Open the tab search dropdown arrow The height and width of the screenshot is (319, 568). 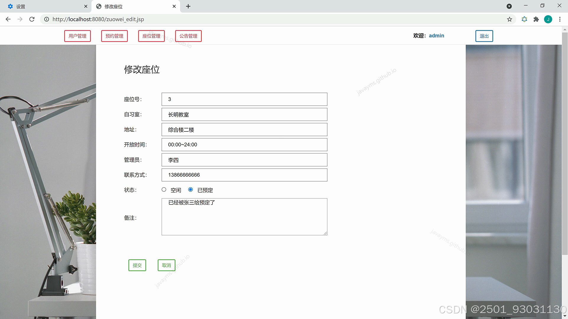[509, 6]
